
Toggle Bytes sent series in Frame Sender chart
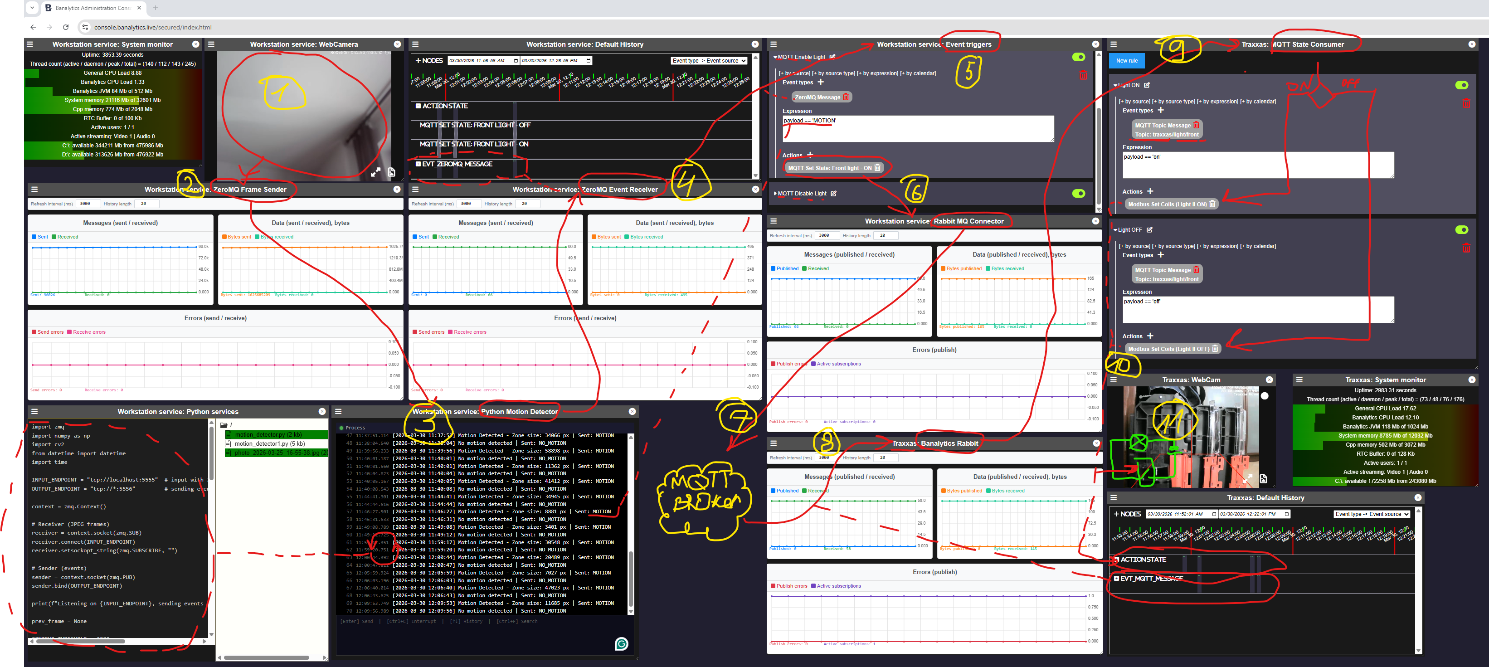(236, 237)
